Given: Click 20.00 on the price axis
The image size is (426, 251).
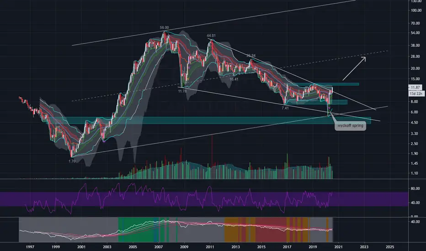Looking at the screenshot, I should (415, 68).
